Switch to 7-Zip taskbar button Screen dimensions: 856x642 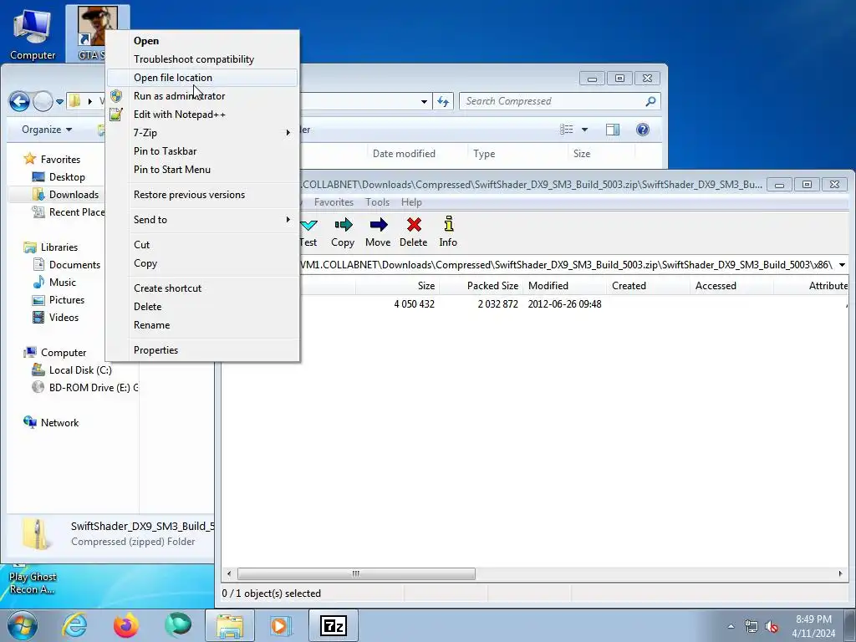(334, 625)
